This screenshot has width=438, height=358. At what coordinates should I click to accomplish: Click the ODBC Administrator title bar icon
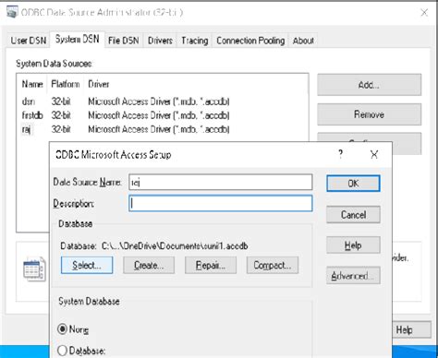12,12
